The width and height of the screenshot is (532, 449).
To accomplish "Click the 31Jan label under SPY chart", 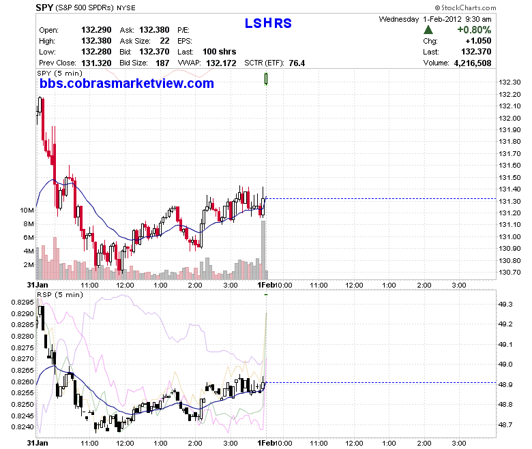I will 38,285.
